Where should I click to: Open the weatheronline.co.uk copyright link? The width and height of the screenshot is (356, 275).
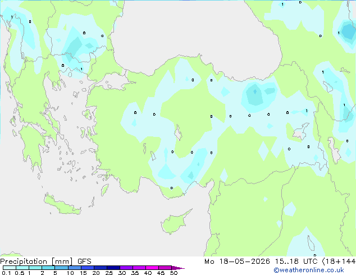pos(309,270)
